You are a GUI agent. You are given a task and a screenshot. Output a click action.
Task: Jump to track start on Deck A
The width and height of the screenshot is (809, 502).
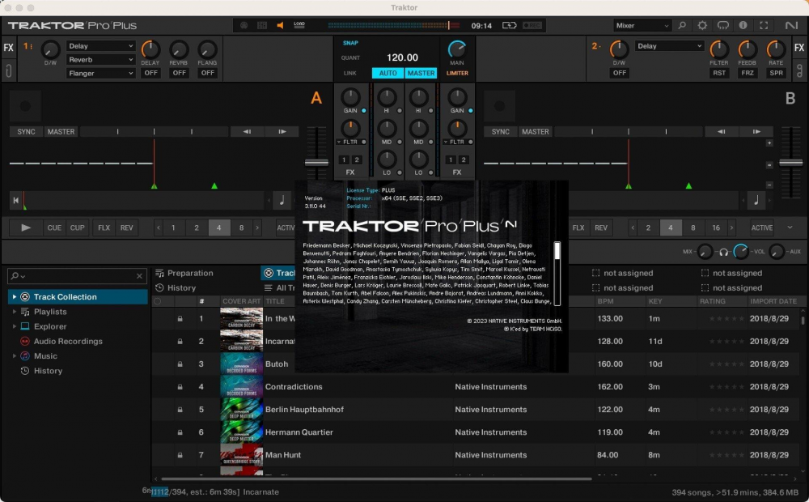[x=16, y=200]
